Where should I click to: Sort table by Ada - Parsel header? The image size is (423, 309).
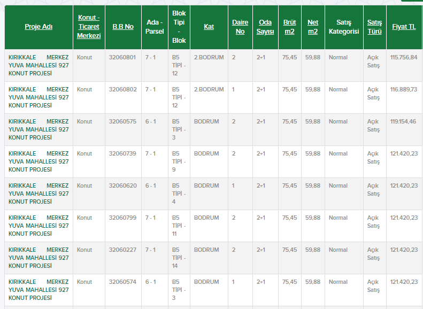(x=155, y=27)
